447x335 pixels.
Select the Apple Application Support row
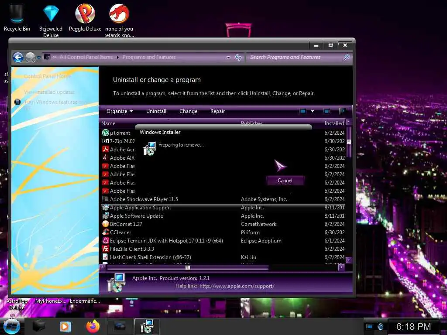[223, 207]
